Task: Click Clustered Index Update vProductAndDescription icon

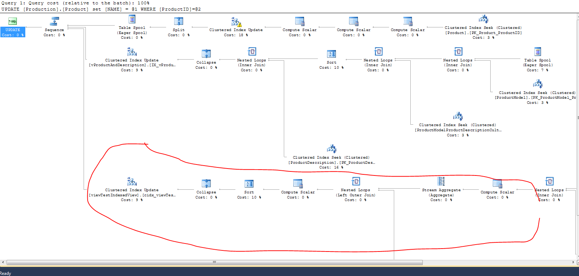Action: tap(132, 52)
